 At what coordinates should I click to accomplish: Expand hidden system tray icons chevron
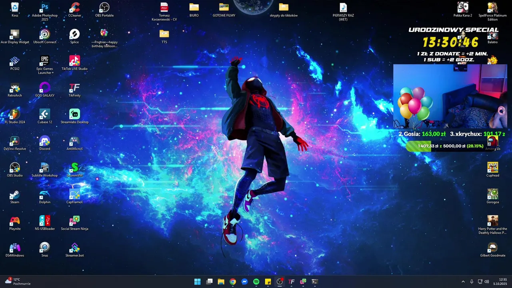(463, 282)
